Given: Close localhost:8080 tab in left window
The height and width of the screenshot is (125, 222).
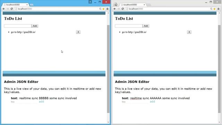Looking at the screenshot, I should 27,5.
